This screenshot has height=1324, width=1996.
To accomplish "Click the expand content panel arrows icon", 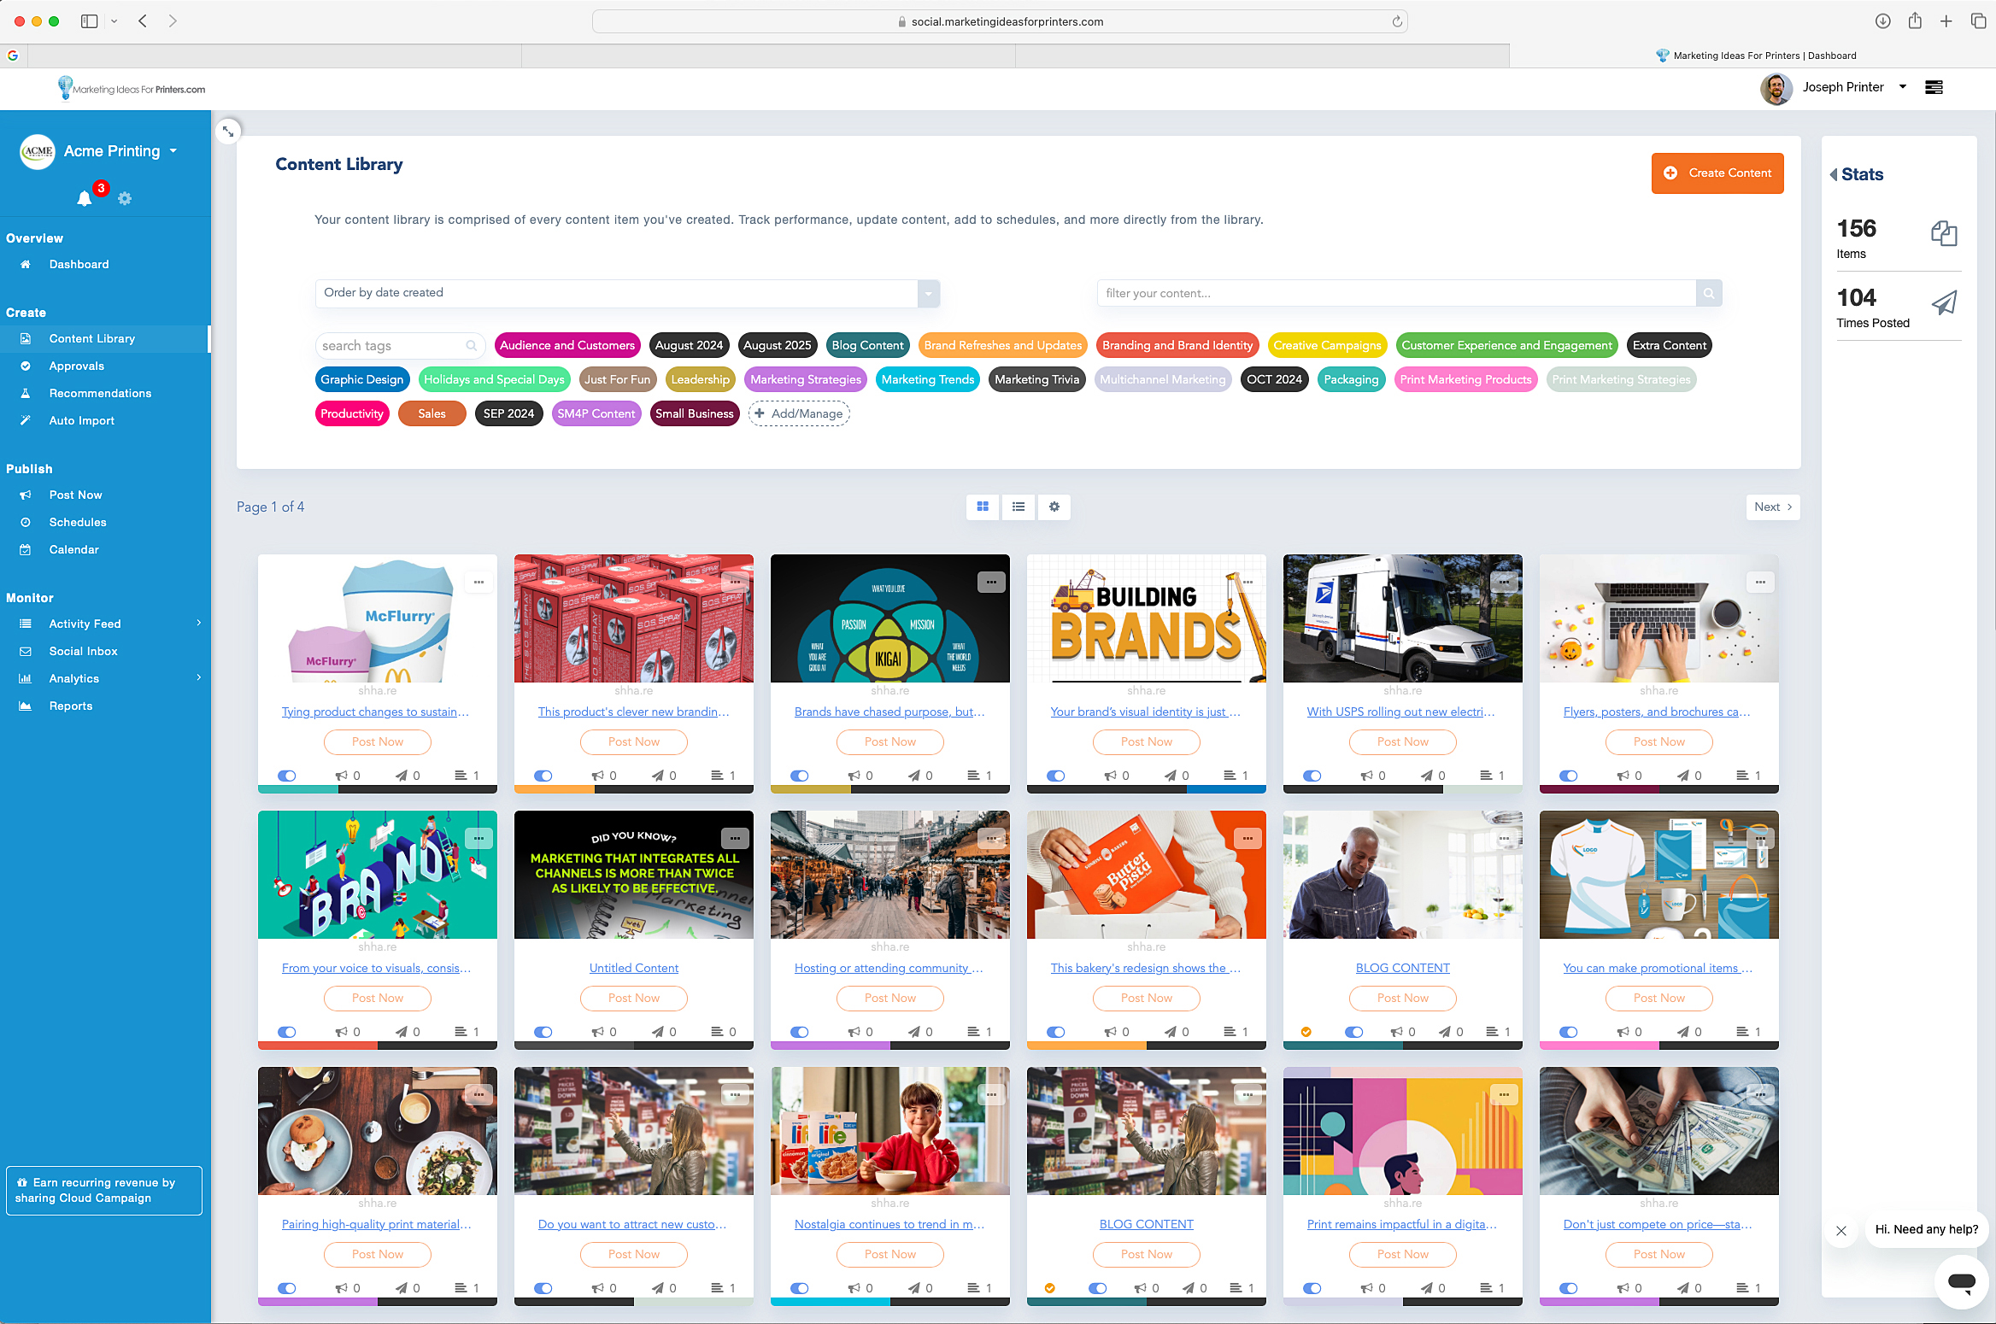I will 228,132.
